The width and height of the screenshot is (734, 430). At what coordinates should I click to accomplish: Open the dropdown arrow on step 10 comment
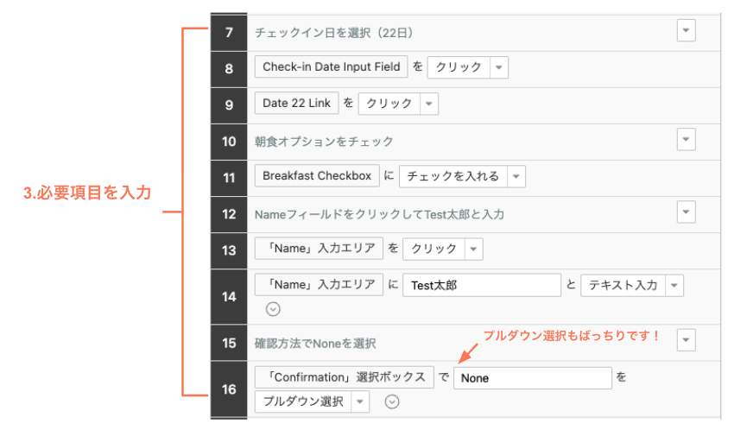(686, 140)
